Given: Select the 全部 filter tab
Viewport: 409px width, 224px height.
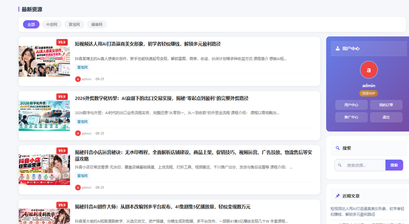Looking at the screenshot, I should pos(31,25).
